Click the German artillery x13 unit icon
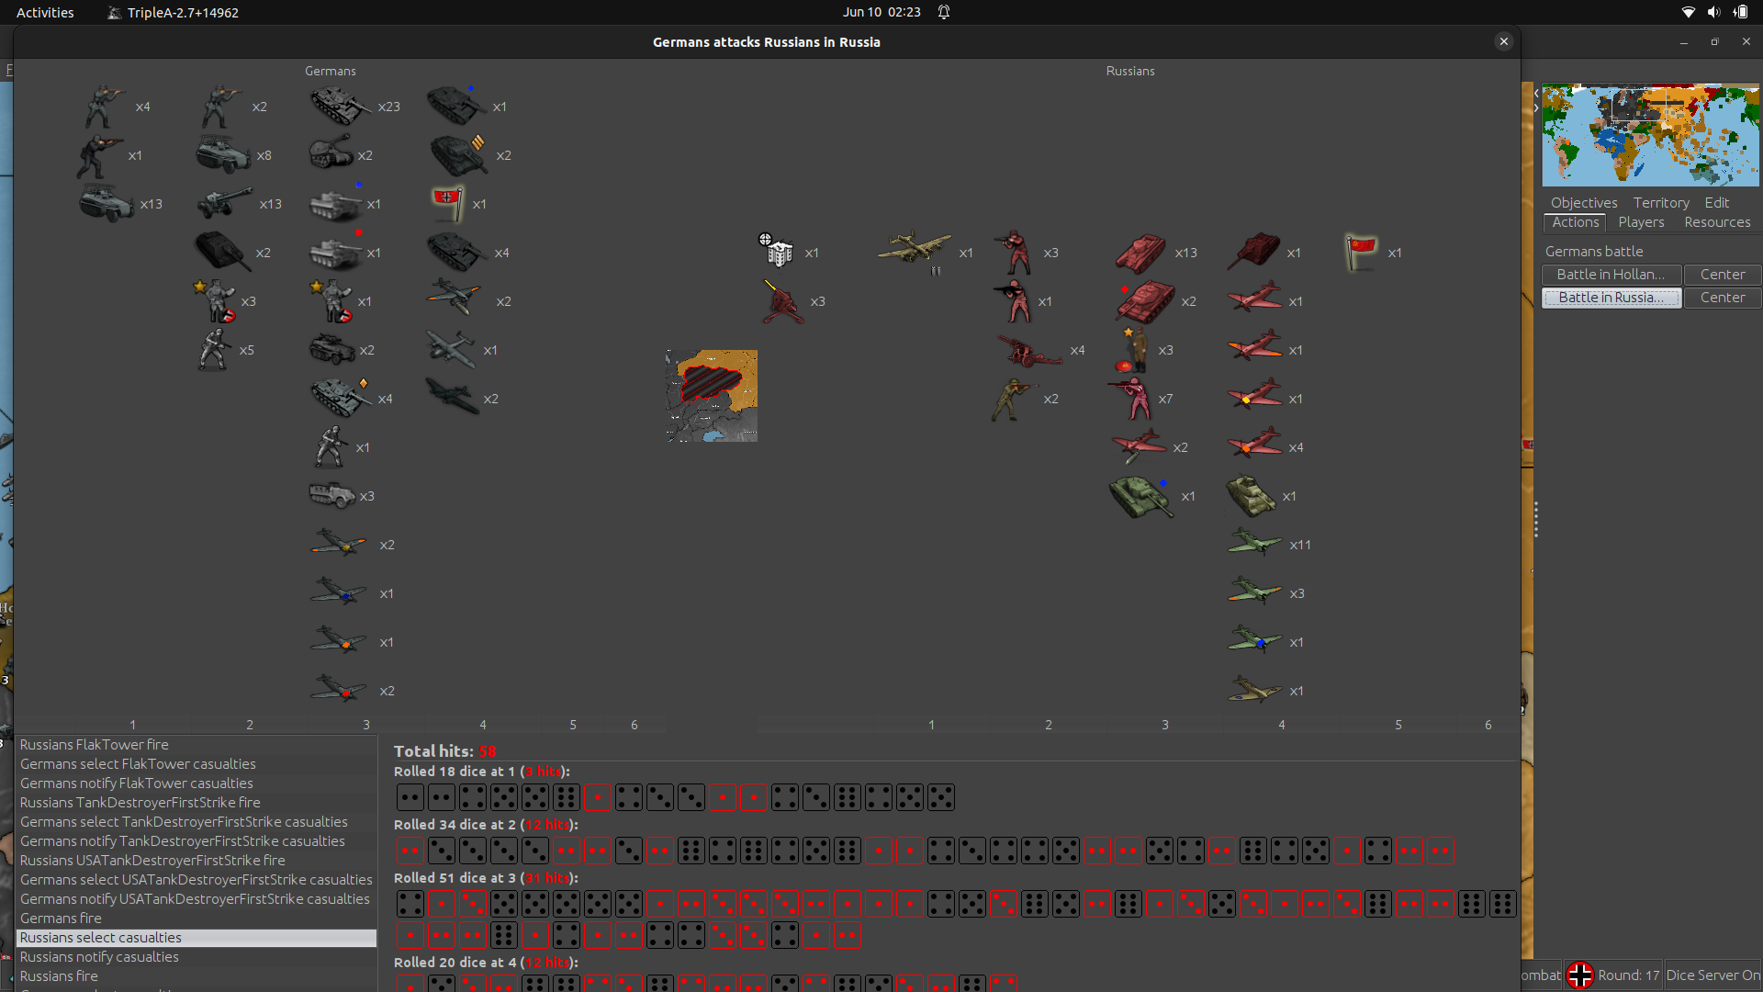The width and height of the screenshot is (1763, 992). coord(224,204)
